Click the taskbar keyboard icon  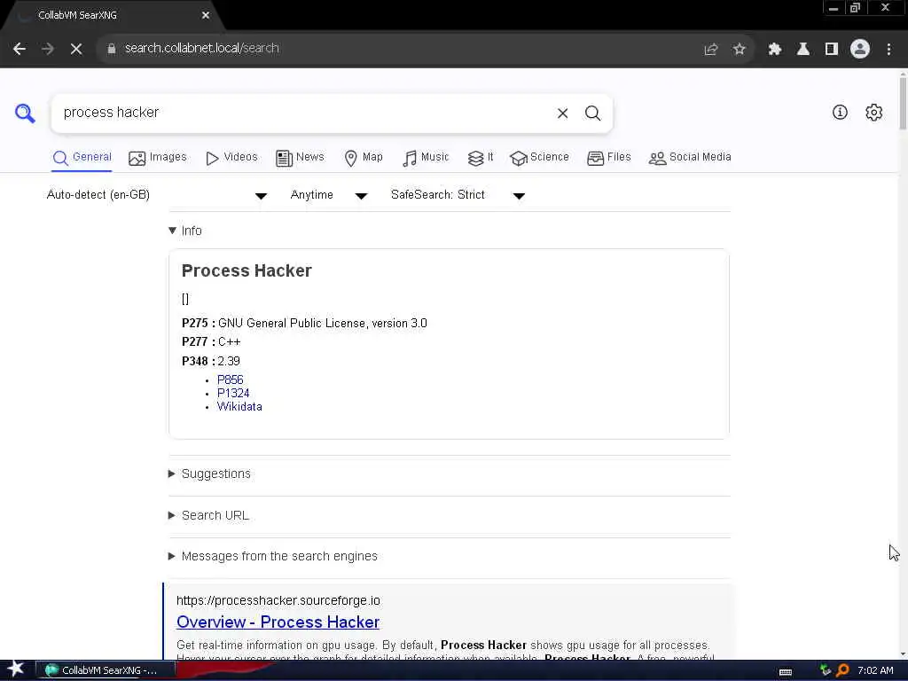pos(786,672)
